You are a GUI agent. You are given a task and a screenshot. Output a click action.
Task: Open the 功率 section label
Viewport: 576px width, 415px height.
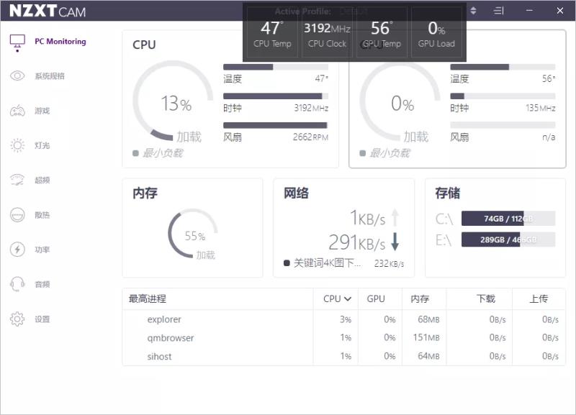point(42,250)
